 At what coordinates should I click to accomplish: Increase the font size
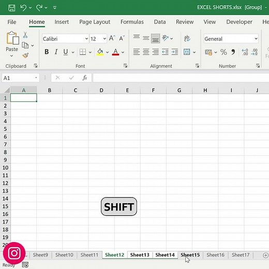point(112,38)
